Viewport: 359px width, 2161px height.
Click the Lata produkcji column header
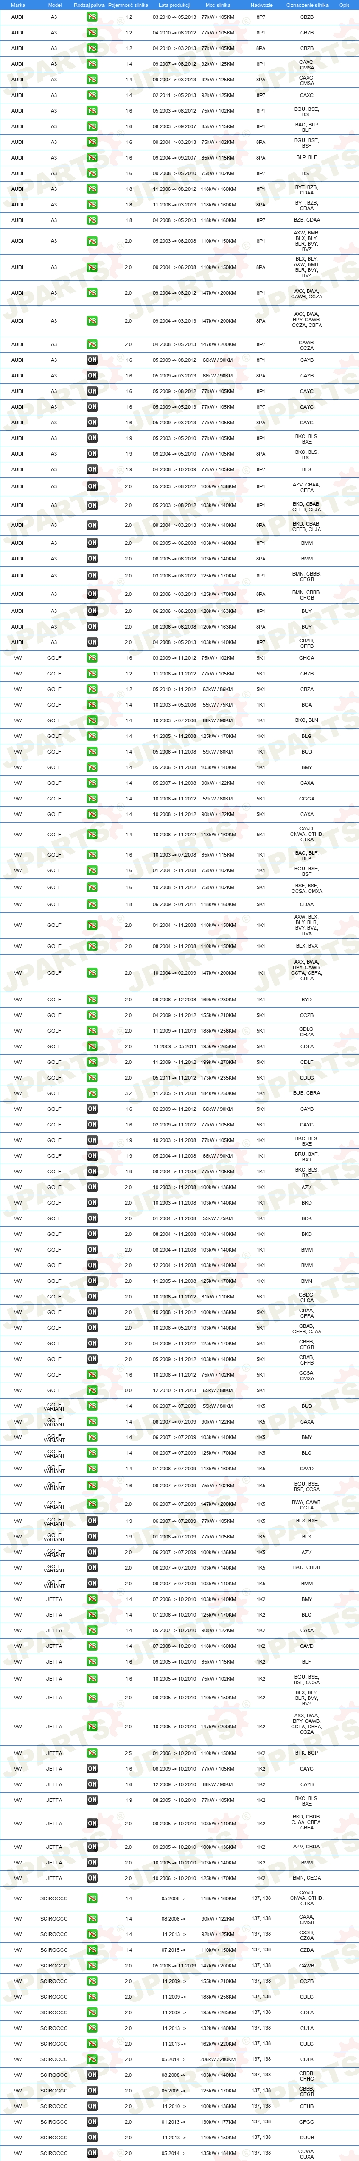pos(175,5)
